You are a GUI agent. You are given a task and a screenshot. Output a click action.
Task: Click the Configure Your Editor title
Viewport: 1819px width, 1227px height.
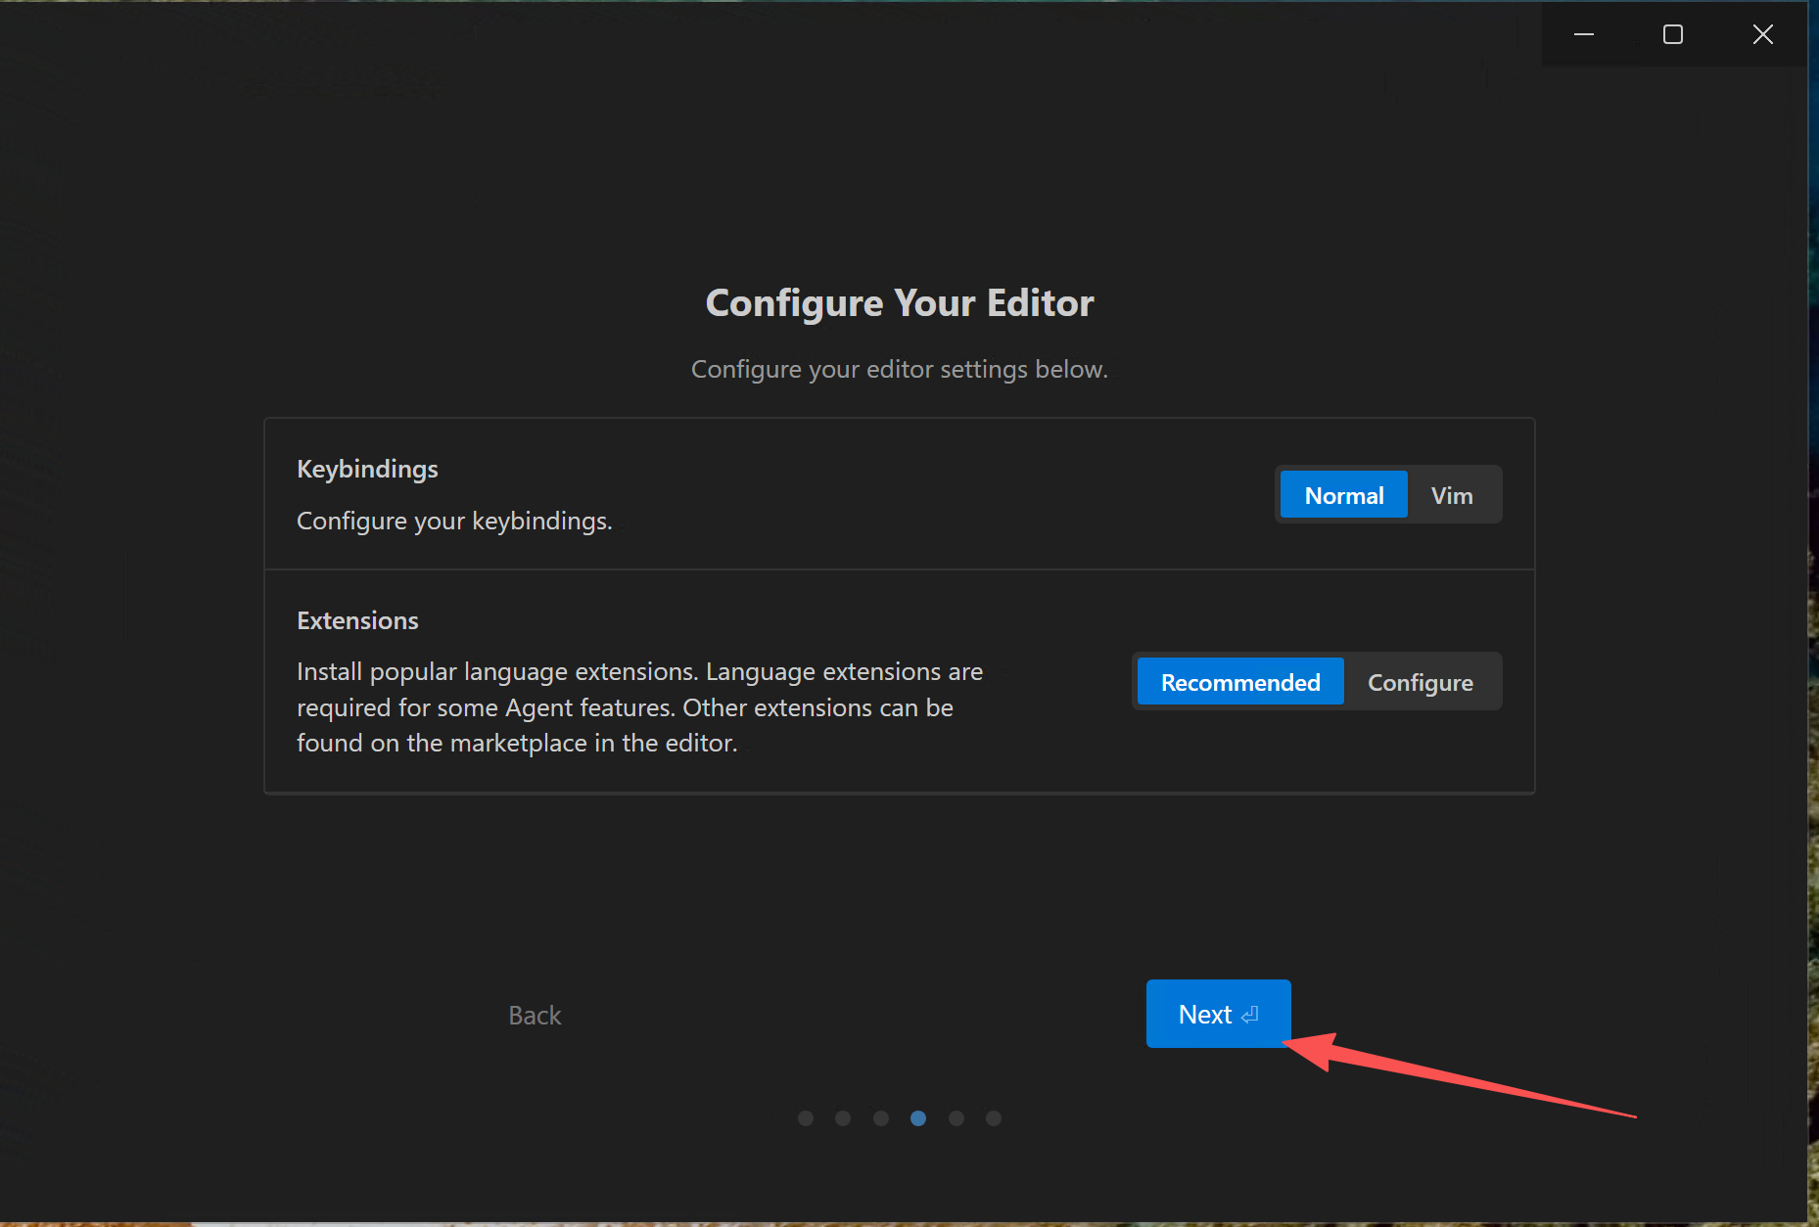pyautogui.click(x=899, y=303)
